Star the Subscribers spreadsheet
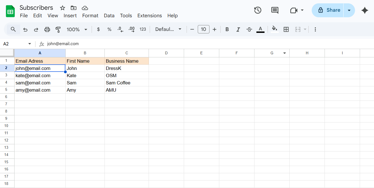374x188 pixels. [62, 8]
